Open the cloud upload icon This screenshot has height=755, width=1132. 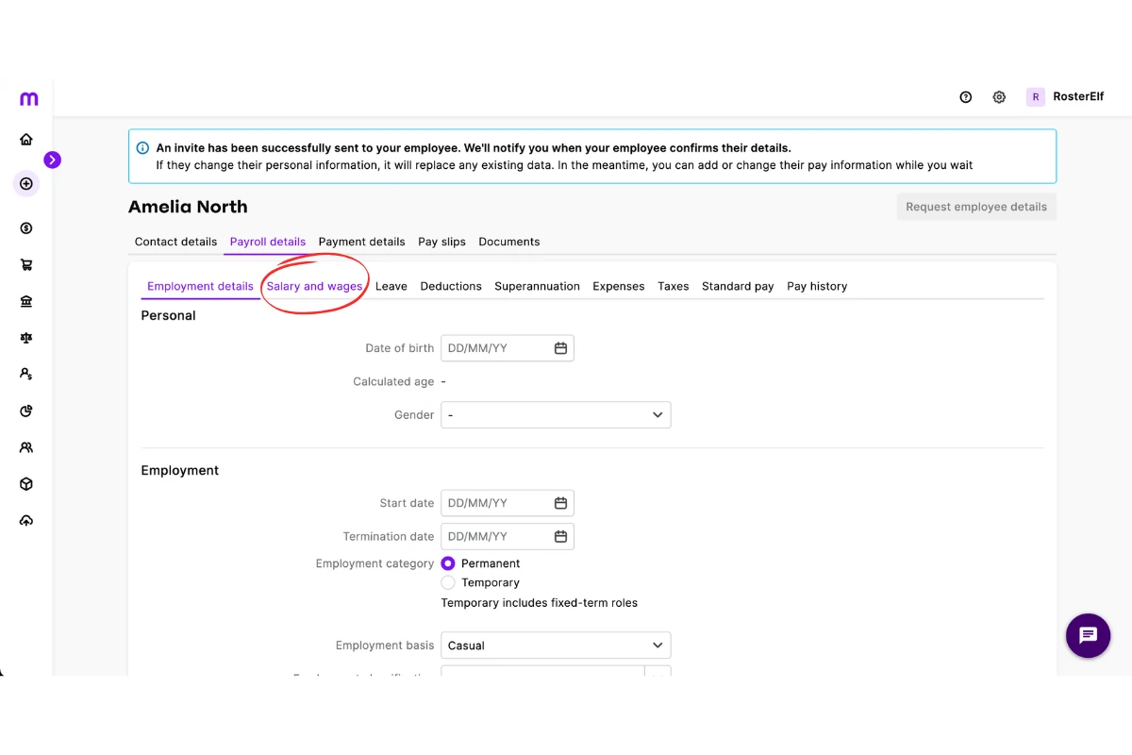tap(26, 521)
